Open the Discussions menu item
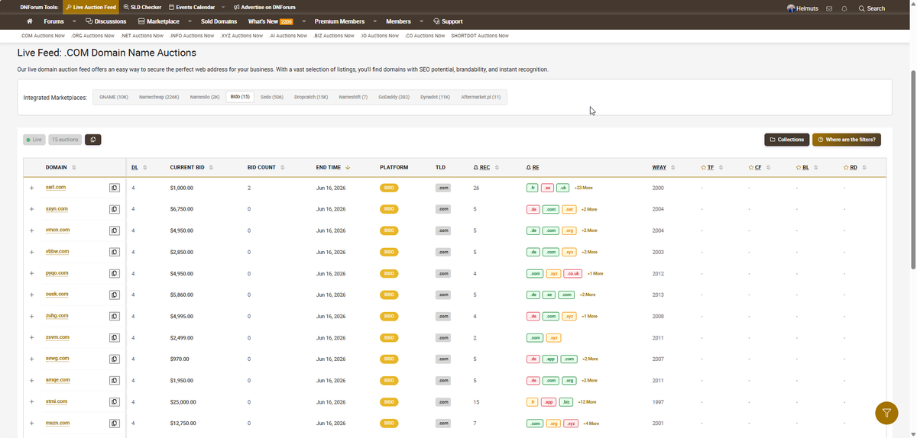Viewport: 917px width, 438px height. tap(106, 21)
